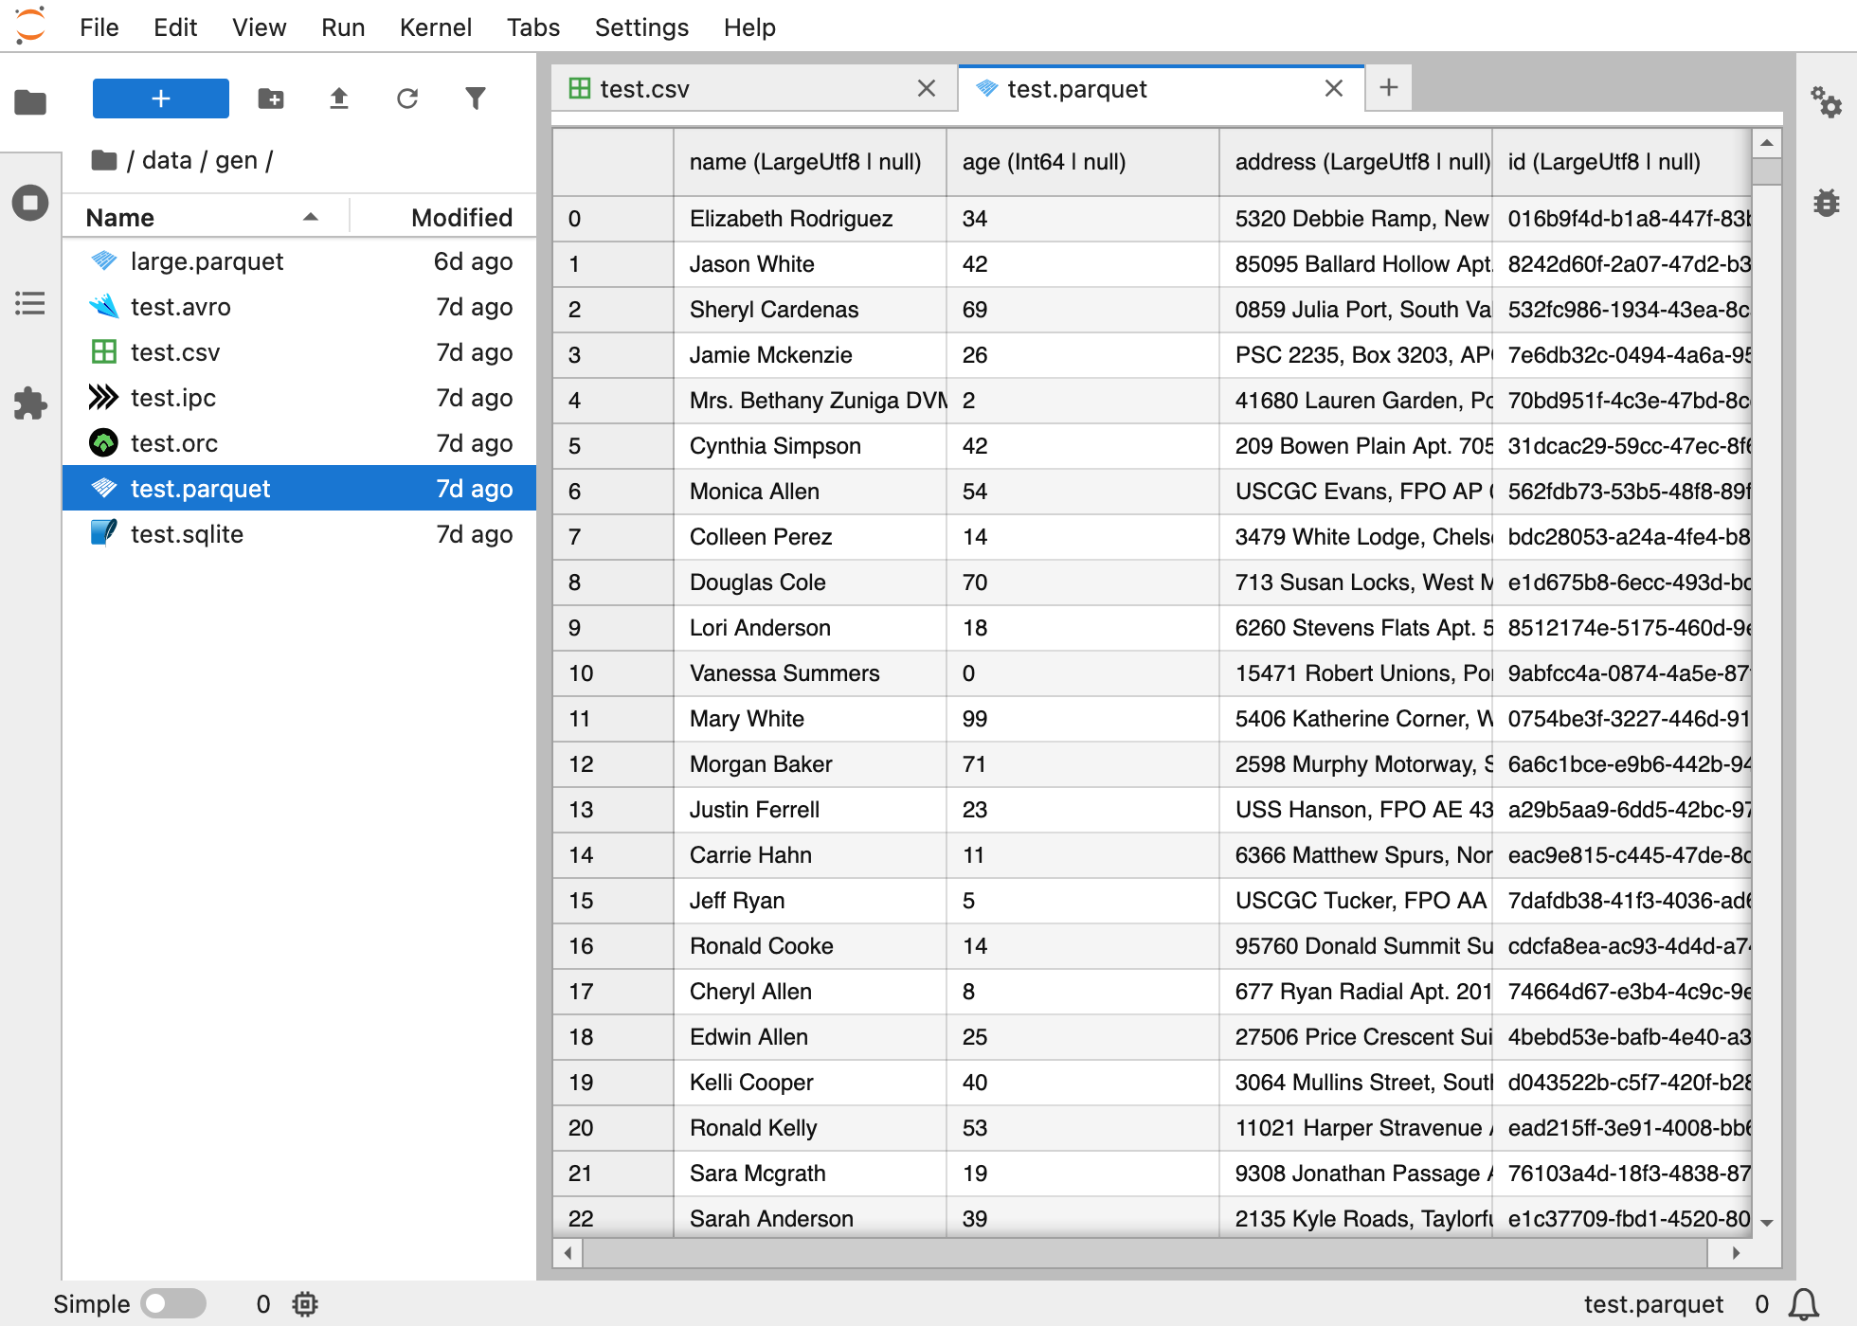Click the blue New Launcher plus button
This screenshot has width=1857, height=1326.
[x=161, y=99]
